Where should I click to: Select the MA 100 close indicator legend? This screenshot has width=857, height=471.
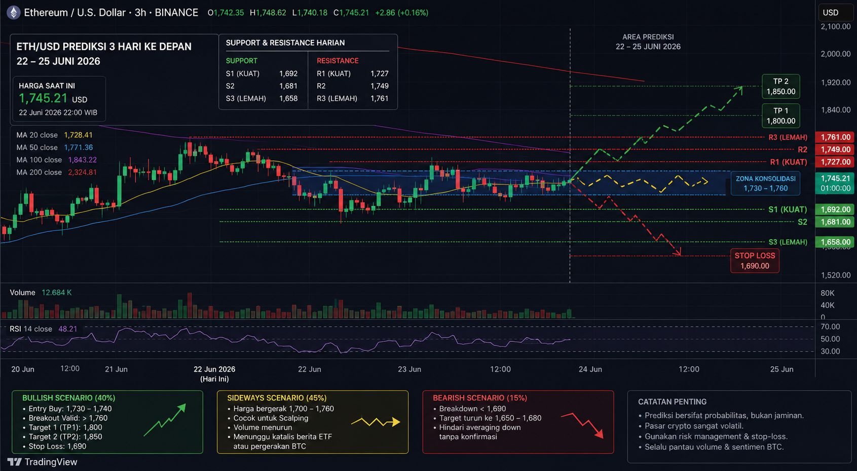coord(56,160)
